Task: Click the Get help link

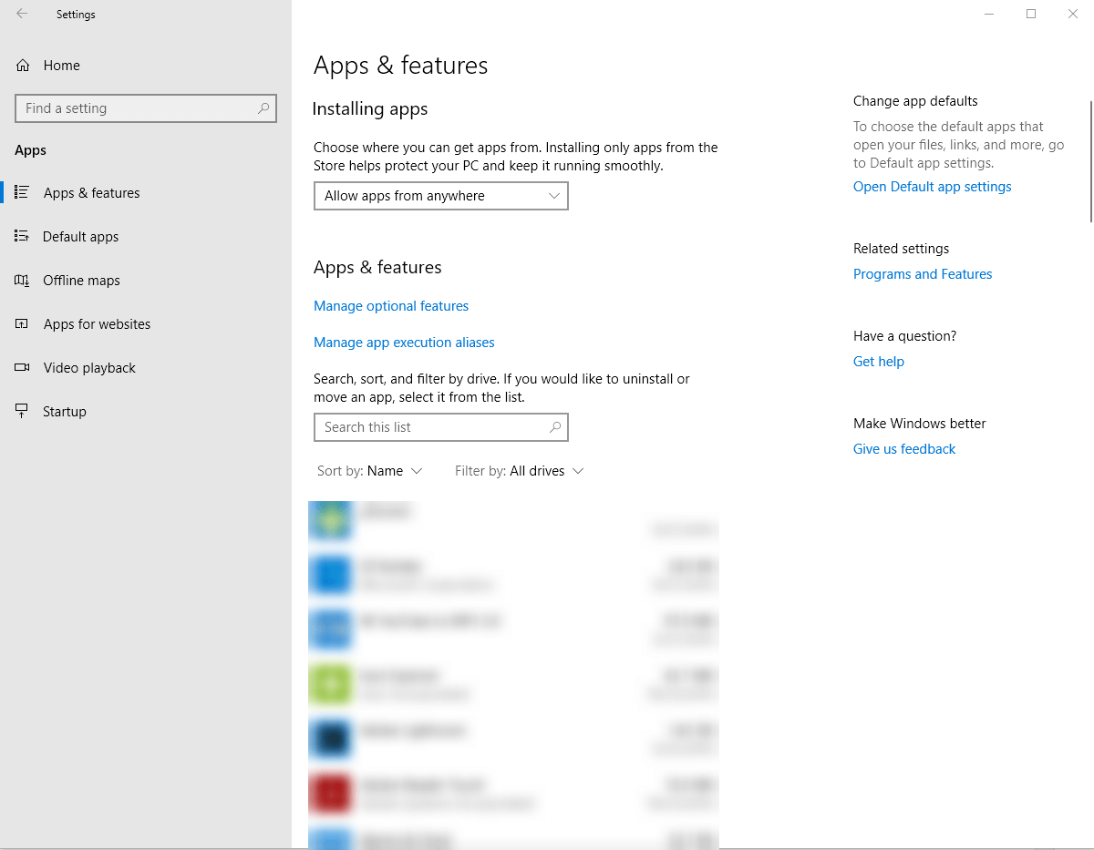Action: point(879,362)
